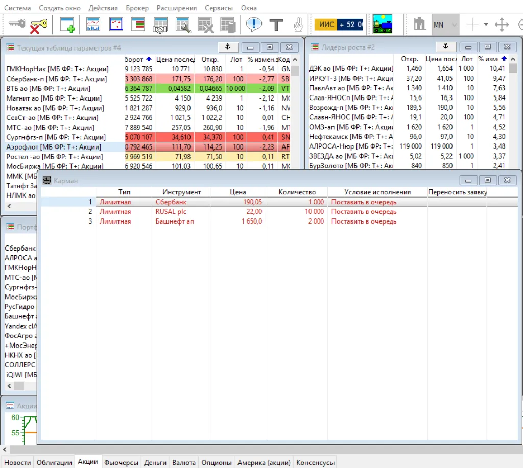The image size is (523, 468).
Task: Click the ИИС + 52 banner button
Action: pyautogui.click(x=340, y=24)
